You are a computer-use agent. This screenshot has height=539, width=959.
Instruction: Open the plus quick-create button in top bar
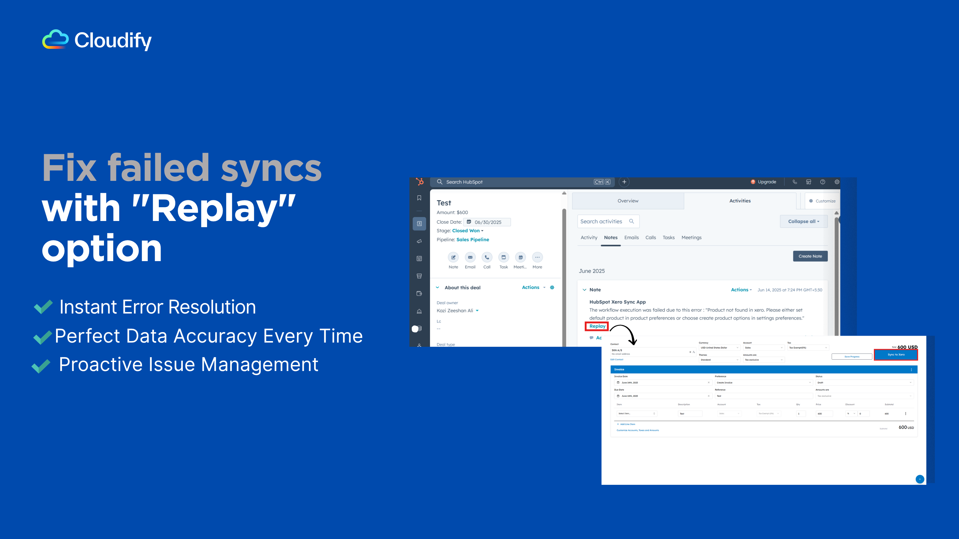click(624, 182)
